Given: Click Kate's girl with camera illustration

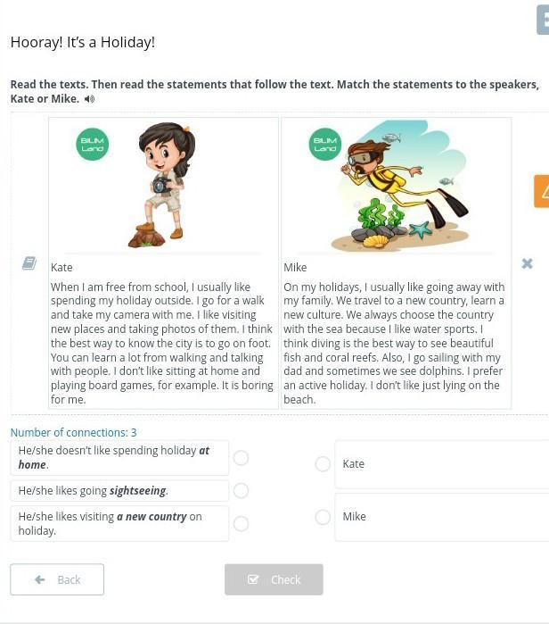Looking at the screenshot, I should 163,185.
